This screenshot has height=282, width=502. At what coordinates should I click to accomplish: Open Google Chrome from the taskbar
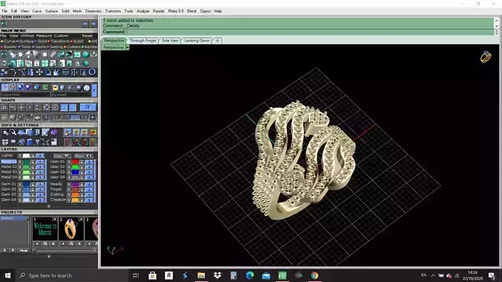click(314, 275)
